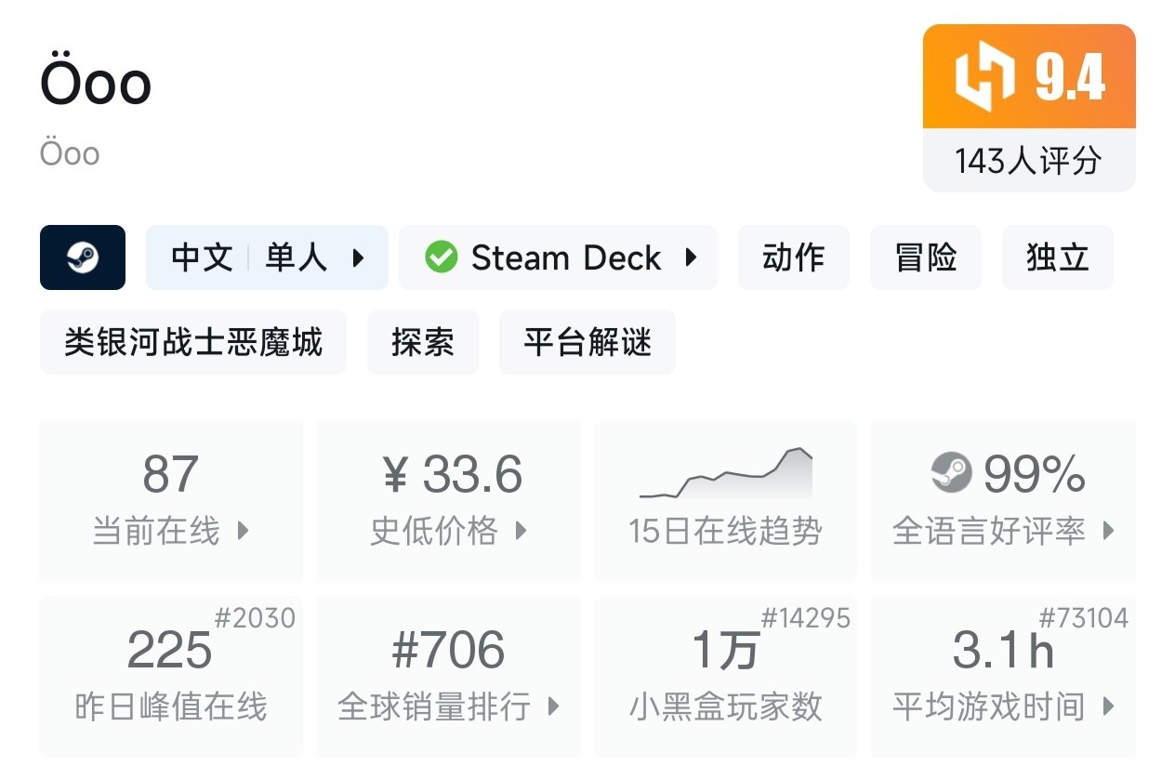Open the 143人评分 rating count
Image resolution: width=1175 pixels, height=779 pixels.
coord(1028,161)
